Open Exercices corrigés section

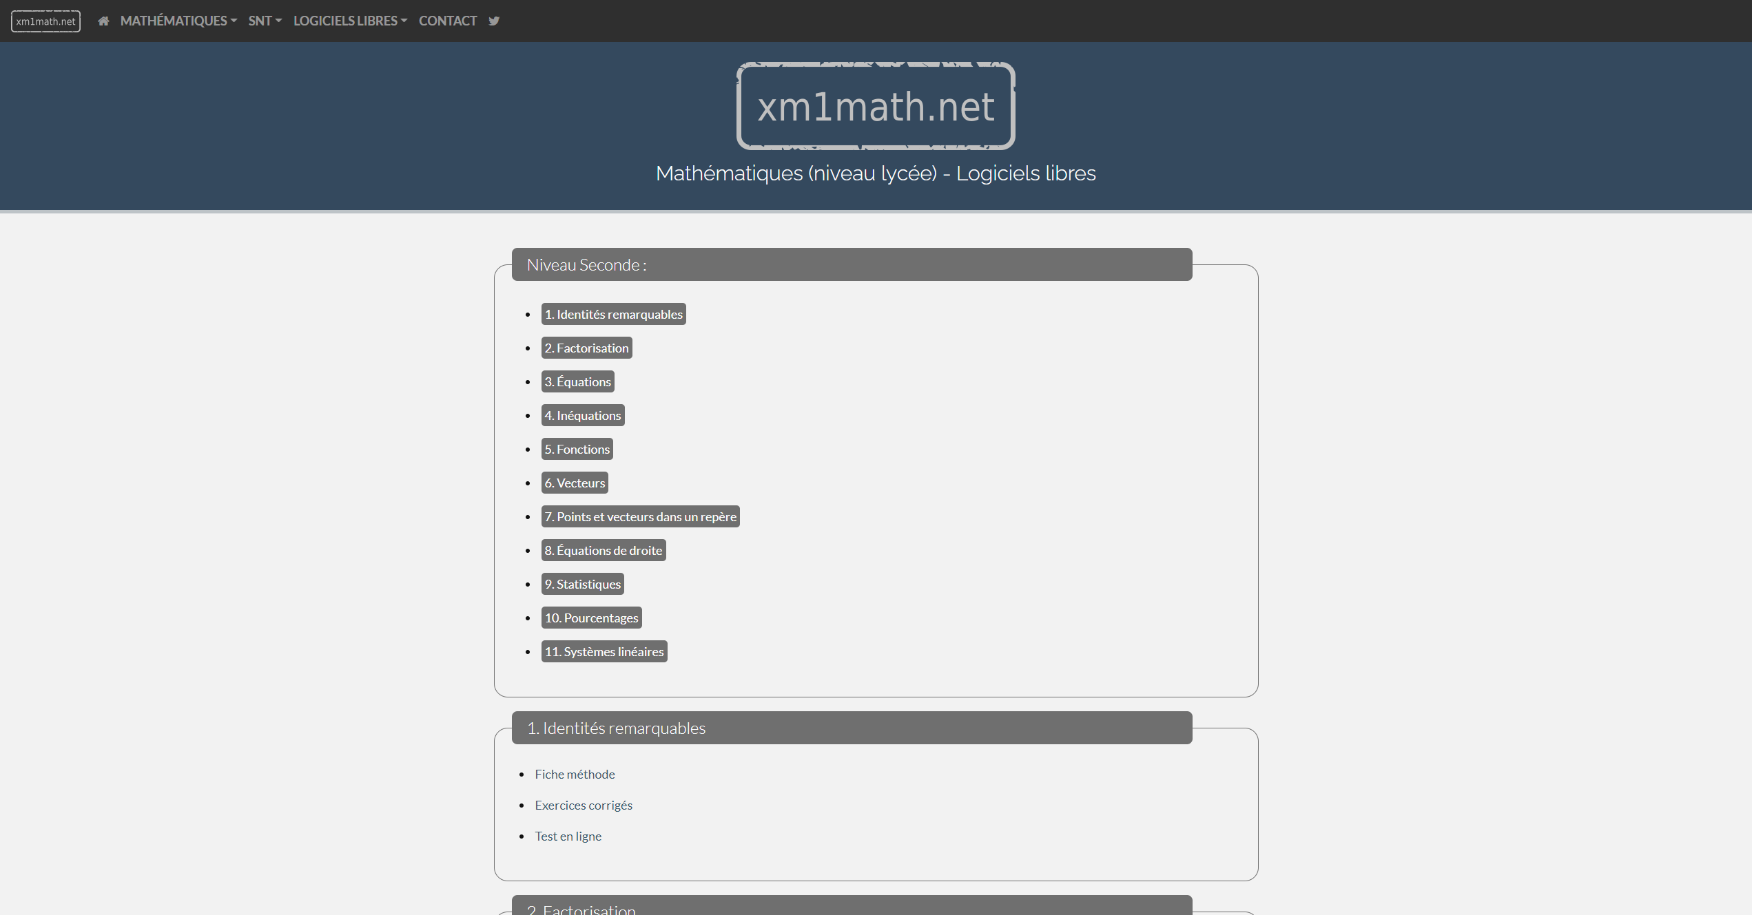[583, 803]
